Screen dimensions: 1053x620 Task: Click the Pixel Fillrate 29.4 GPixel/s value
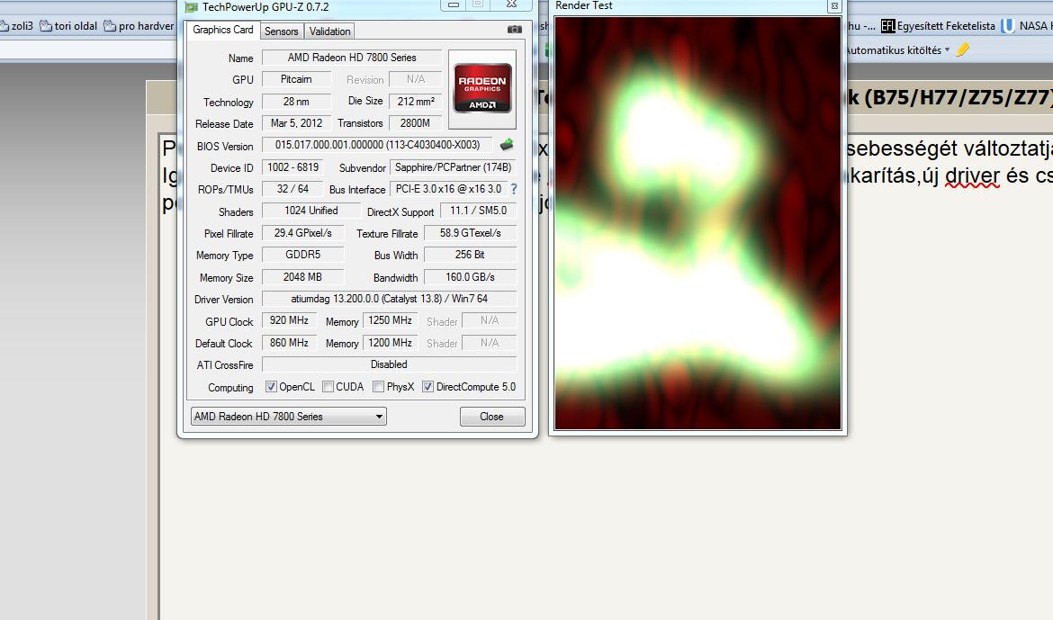tap(303, 233)
